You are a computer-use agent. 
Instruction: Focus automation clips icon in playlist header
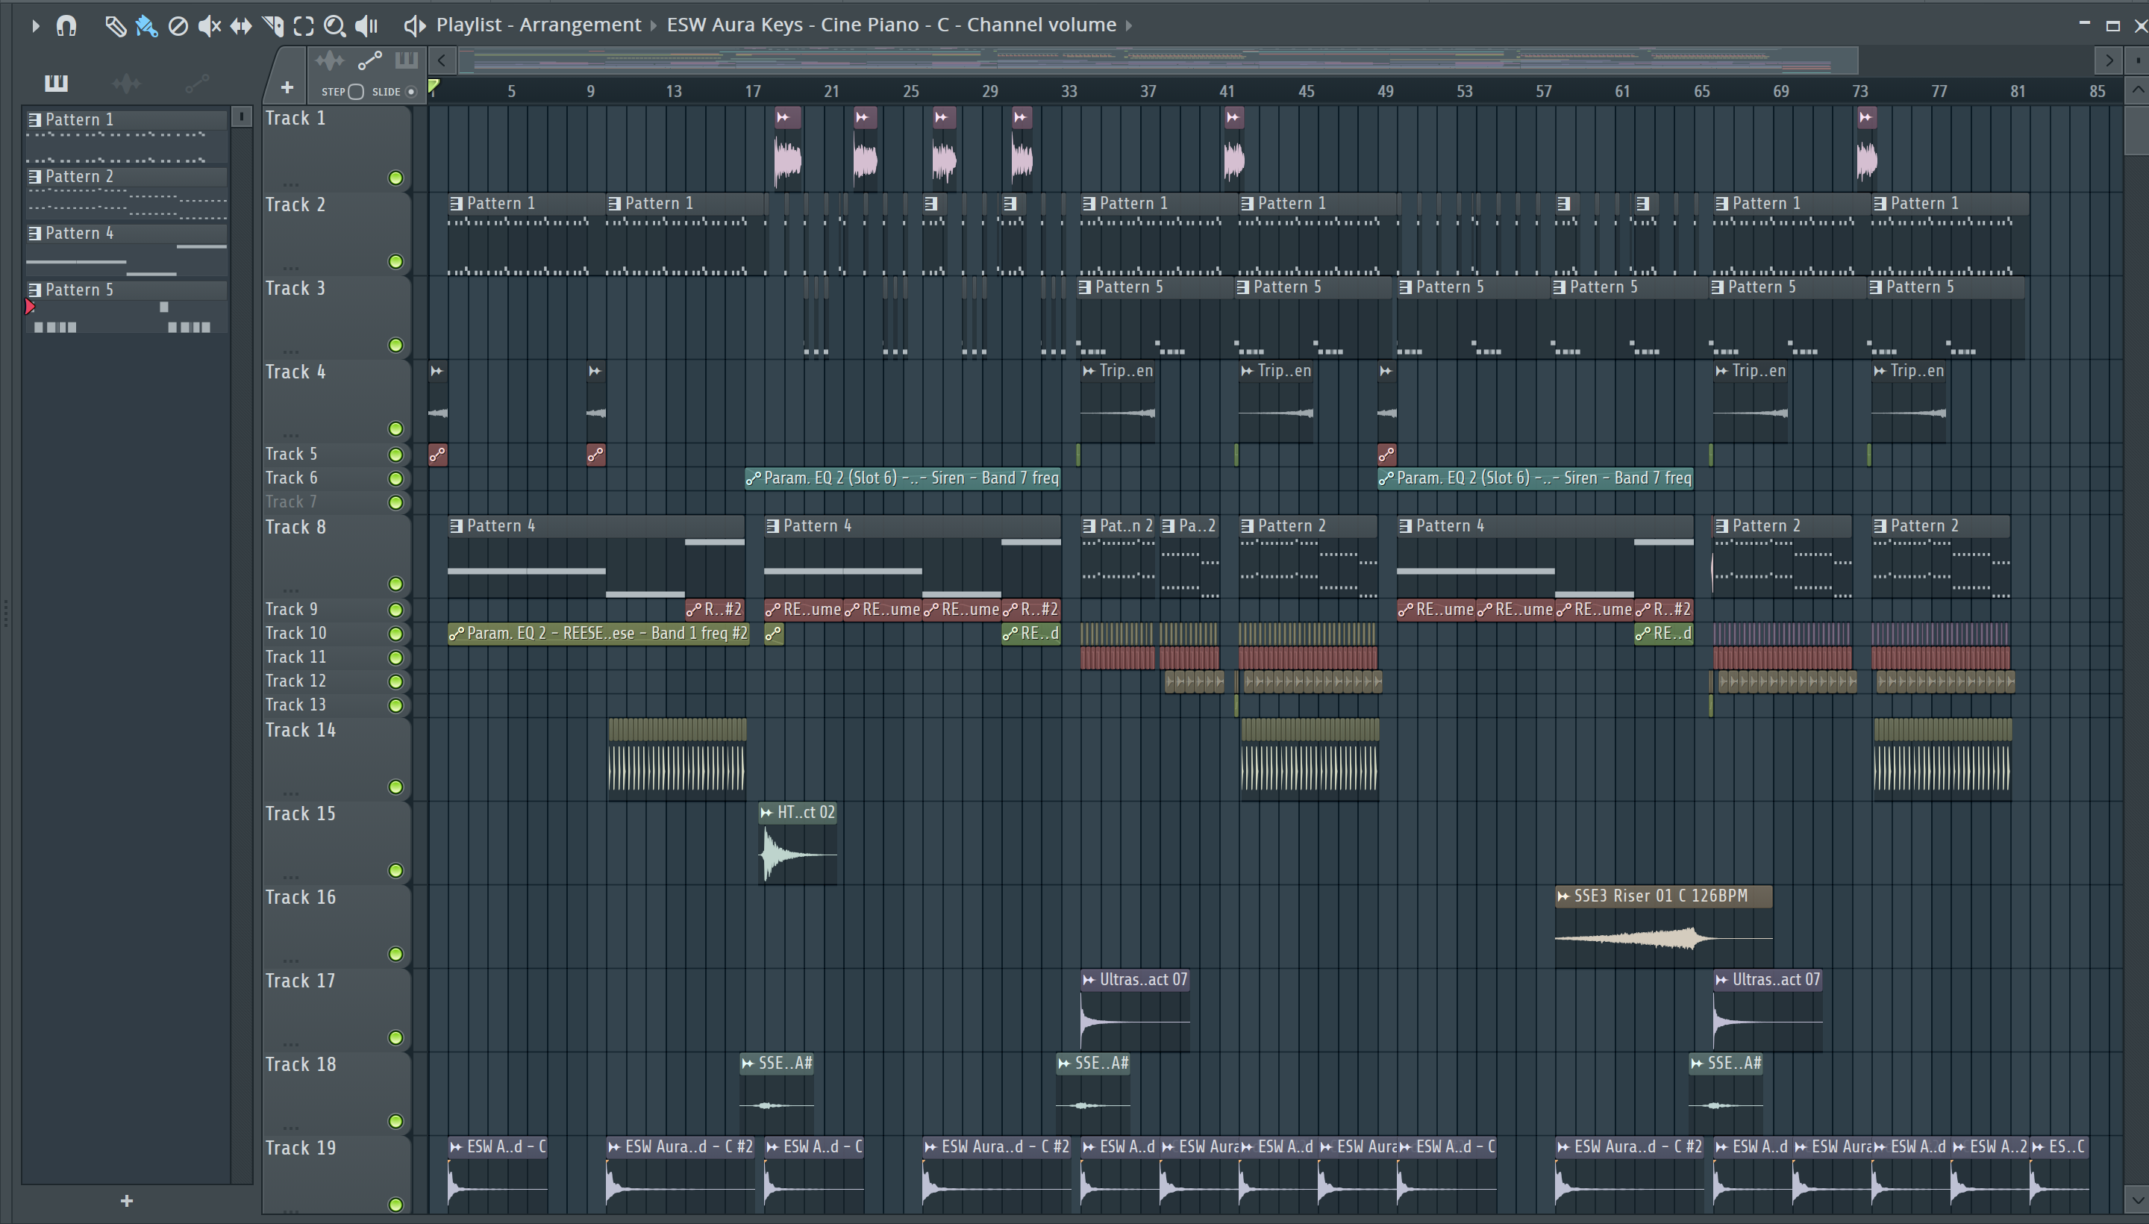coord(370,60)
